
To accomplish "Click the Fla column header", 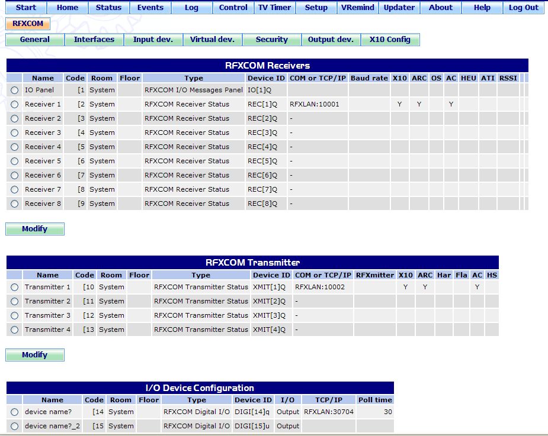I will (x=462, y=275).
